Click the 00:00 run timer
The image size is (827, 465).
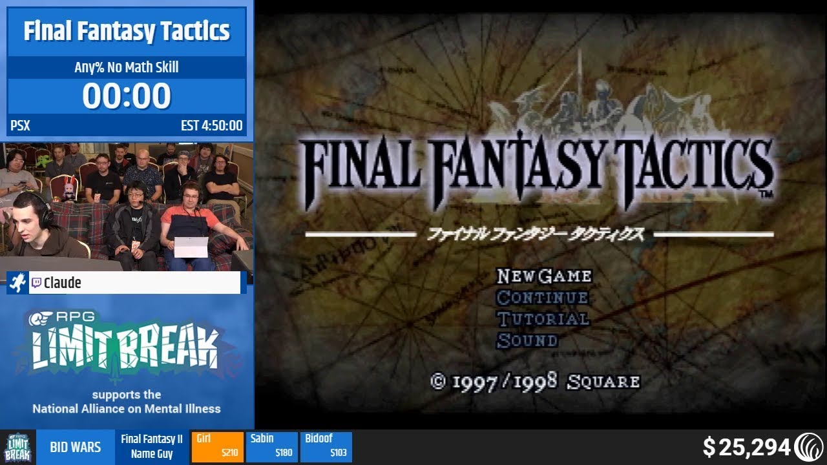(127, 96)
